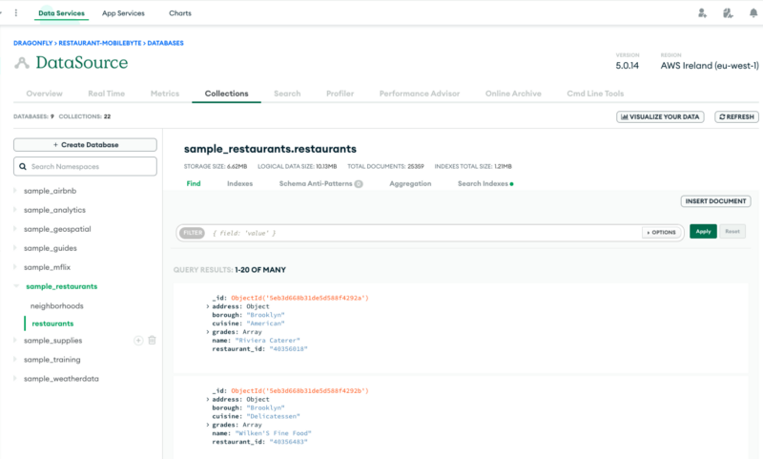Click the bell notification icon at far right
The image size is (763, 459).
(x=753, y=13)
